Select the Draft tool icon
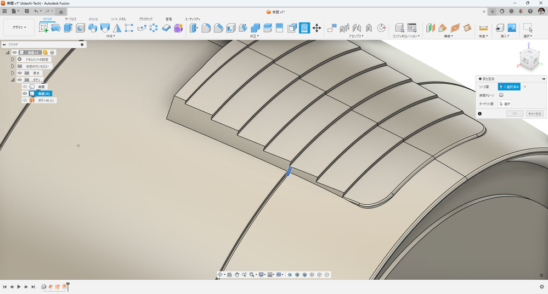548x294 pixels. pyautogui.click(x=243, y=28)
